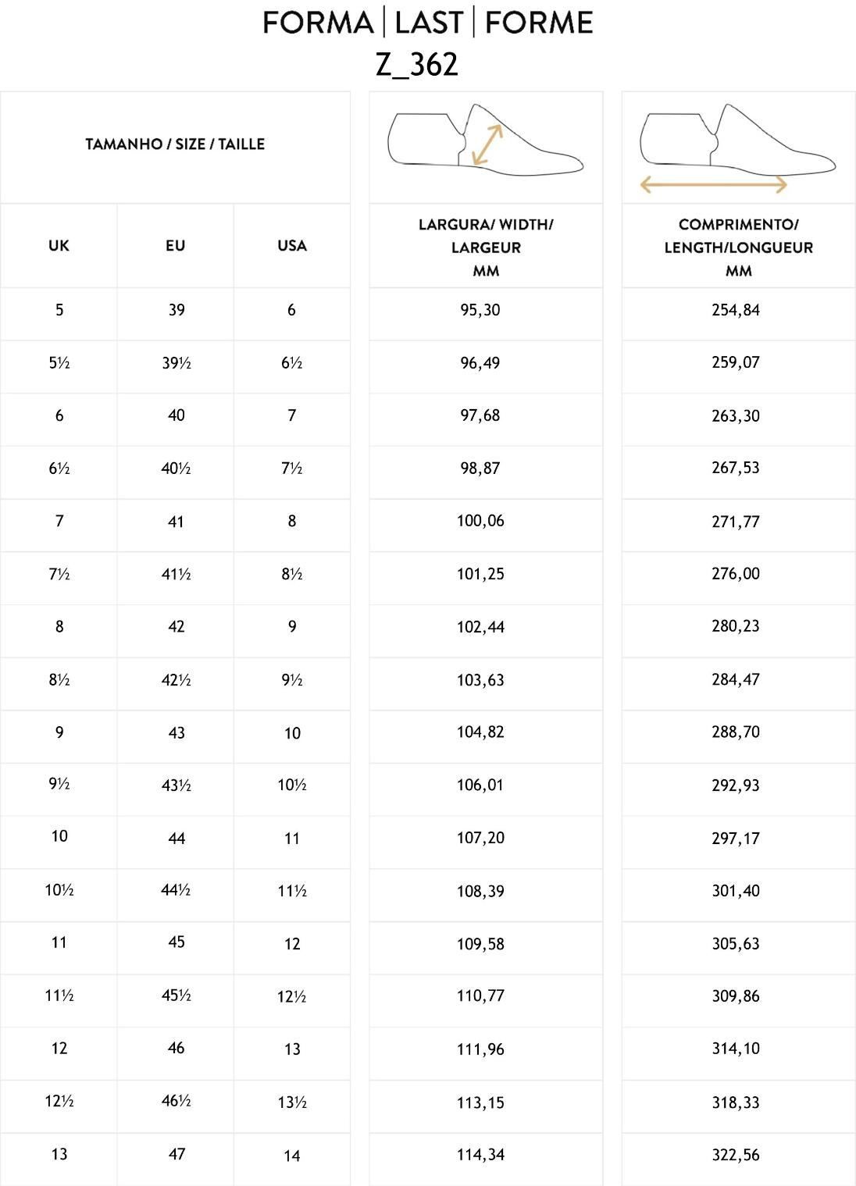Click the USA column header
This screenshot has height=1186, width=856.
click(x=292, y=246)
